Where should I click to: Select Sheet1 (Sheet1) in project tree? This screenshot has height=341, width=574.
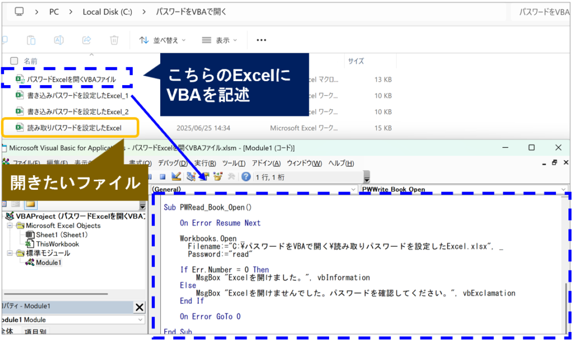(x=62, y=235)
